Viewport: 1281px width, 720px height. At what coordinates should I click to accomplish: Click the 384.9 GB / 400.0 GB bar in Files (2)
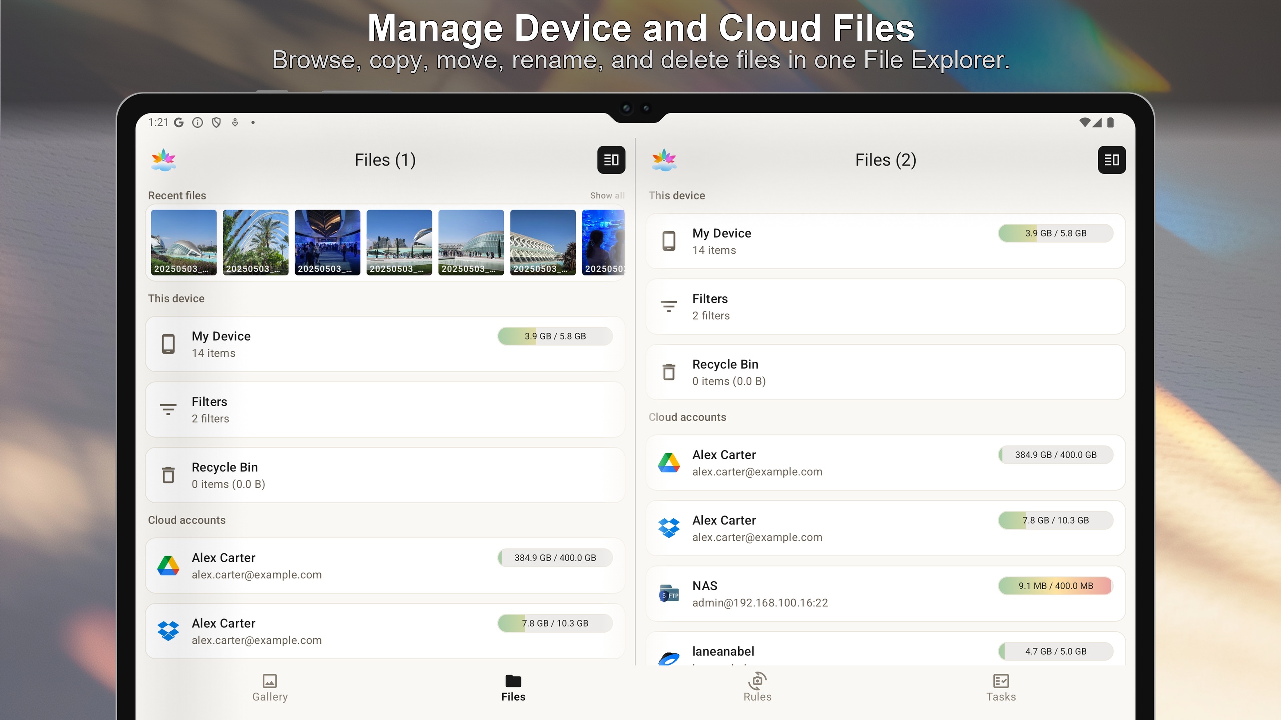(x=1056, y=455)
